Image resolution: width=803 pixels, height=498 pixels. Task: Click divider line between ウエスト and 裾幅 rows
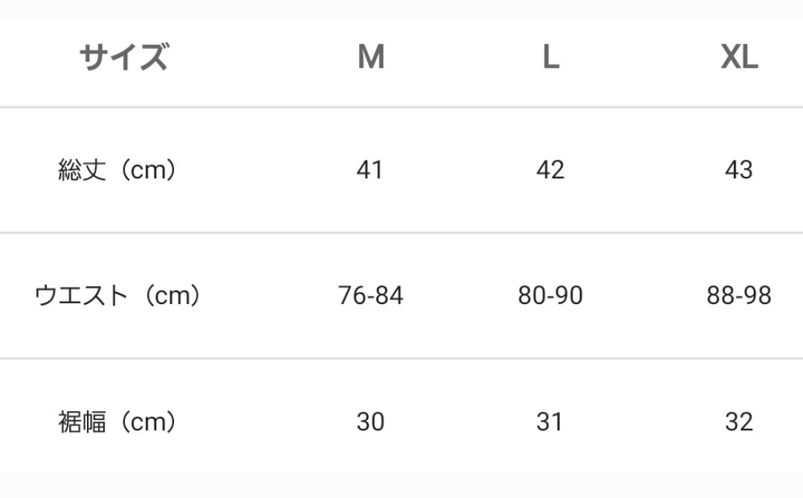point(401,358)
